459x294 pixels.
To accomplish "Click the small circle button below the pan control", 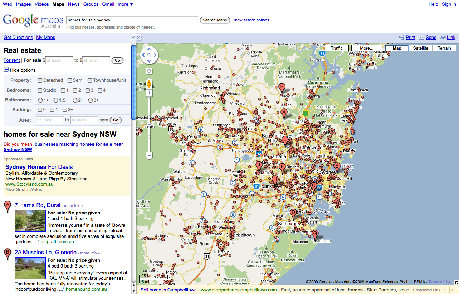I will tap(149, 71).
